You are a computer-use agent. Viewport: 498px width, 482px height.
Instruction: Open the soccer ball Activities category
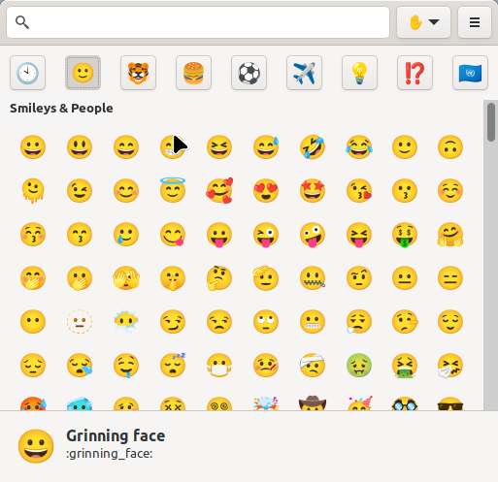point(249,73)
